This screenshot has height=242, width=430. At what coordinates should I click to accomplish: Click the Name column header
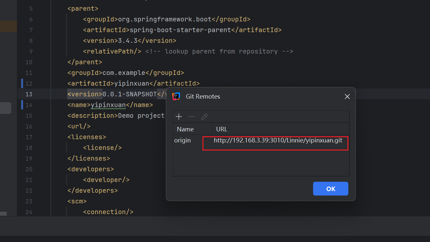(x=185, y=129)
